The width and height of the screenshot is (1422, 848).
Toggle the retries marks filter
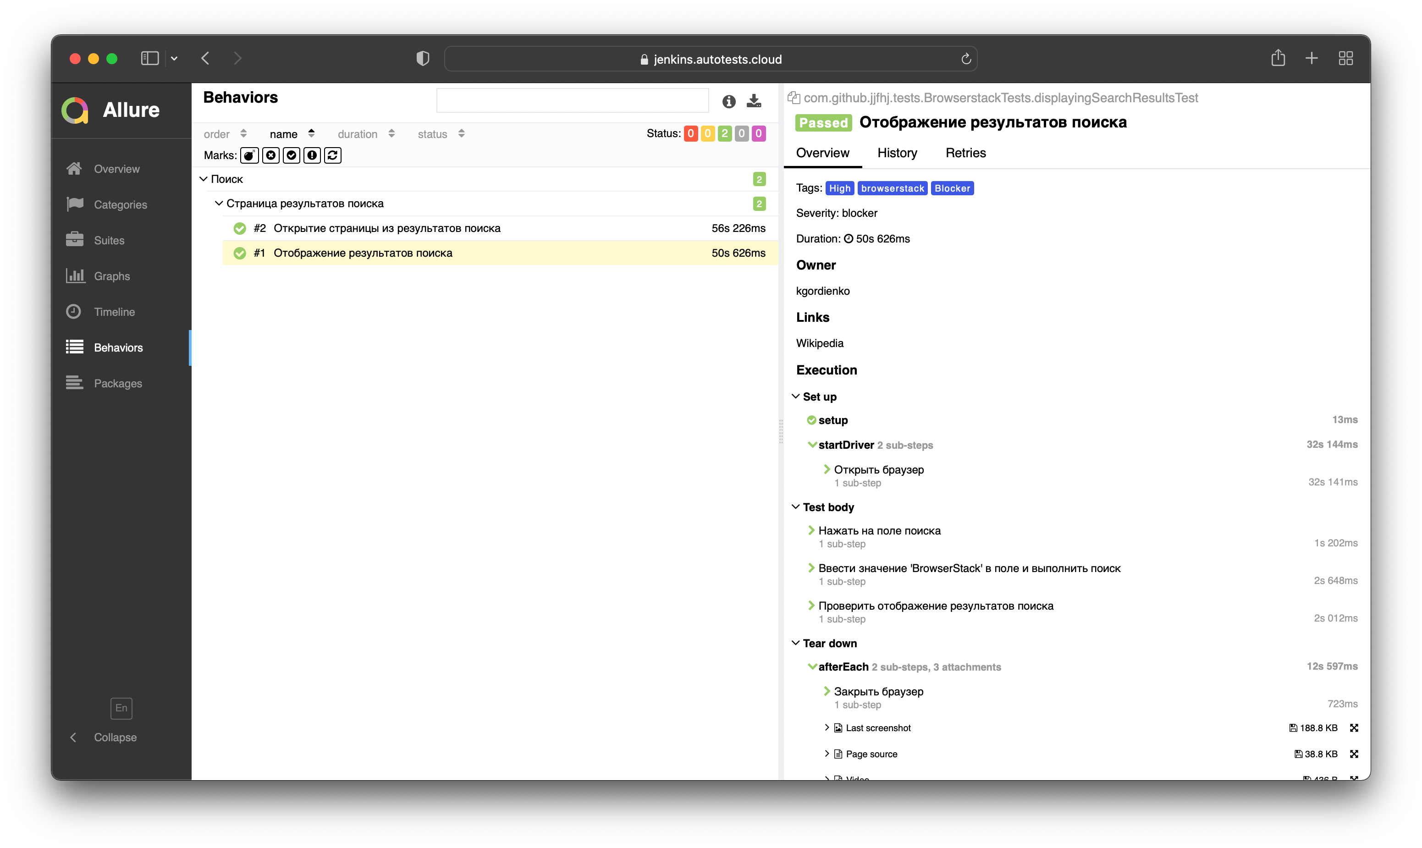point(332,155)
